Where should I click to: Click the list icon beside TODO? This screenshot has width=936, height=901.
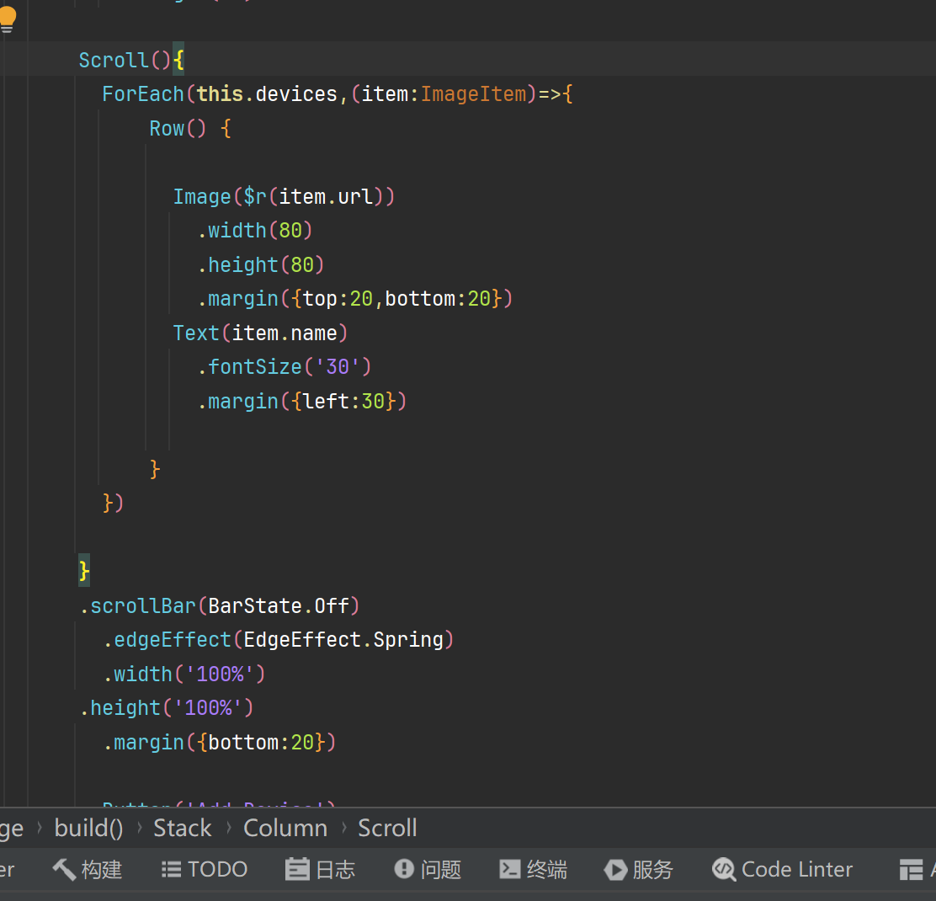click(172, 869)
